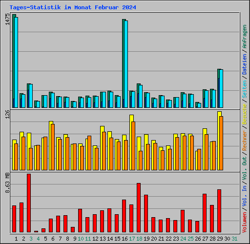Select the yellow visits bar for day 6
Viewport: 250px width, 244px height.
tap(51, 145)
